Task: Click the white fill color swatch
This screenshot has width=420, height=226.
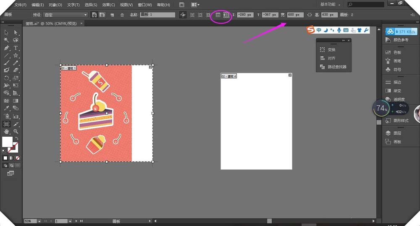Action: tap(7, 142)
